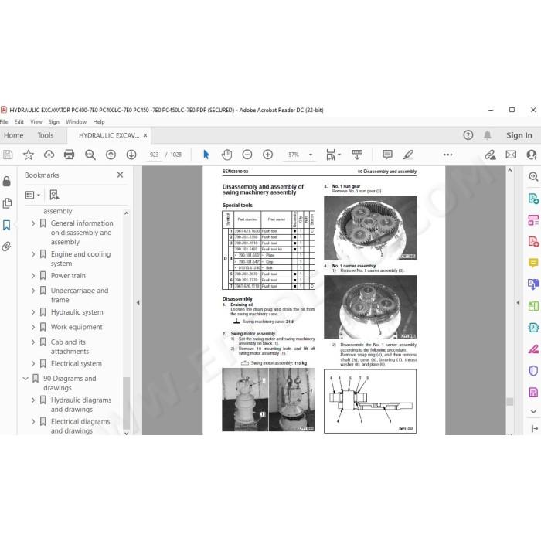Open Fill & Sign tool in right pane
Image resolution: width=541 pixels, height=541 pixels.
533,349
